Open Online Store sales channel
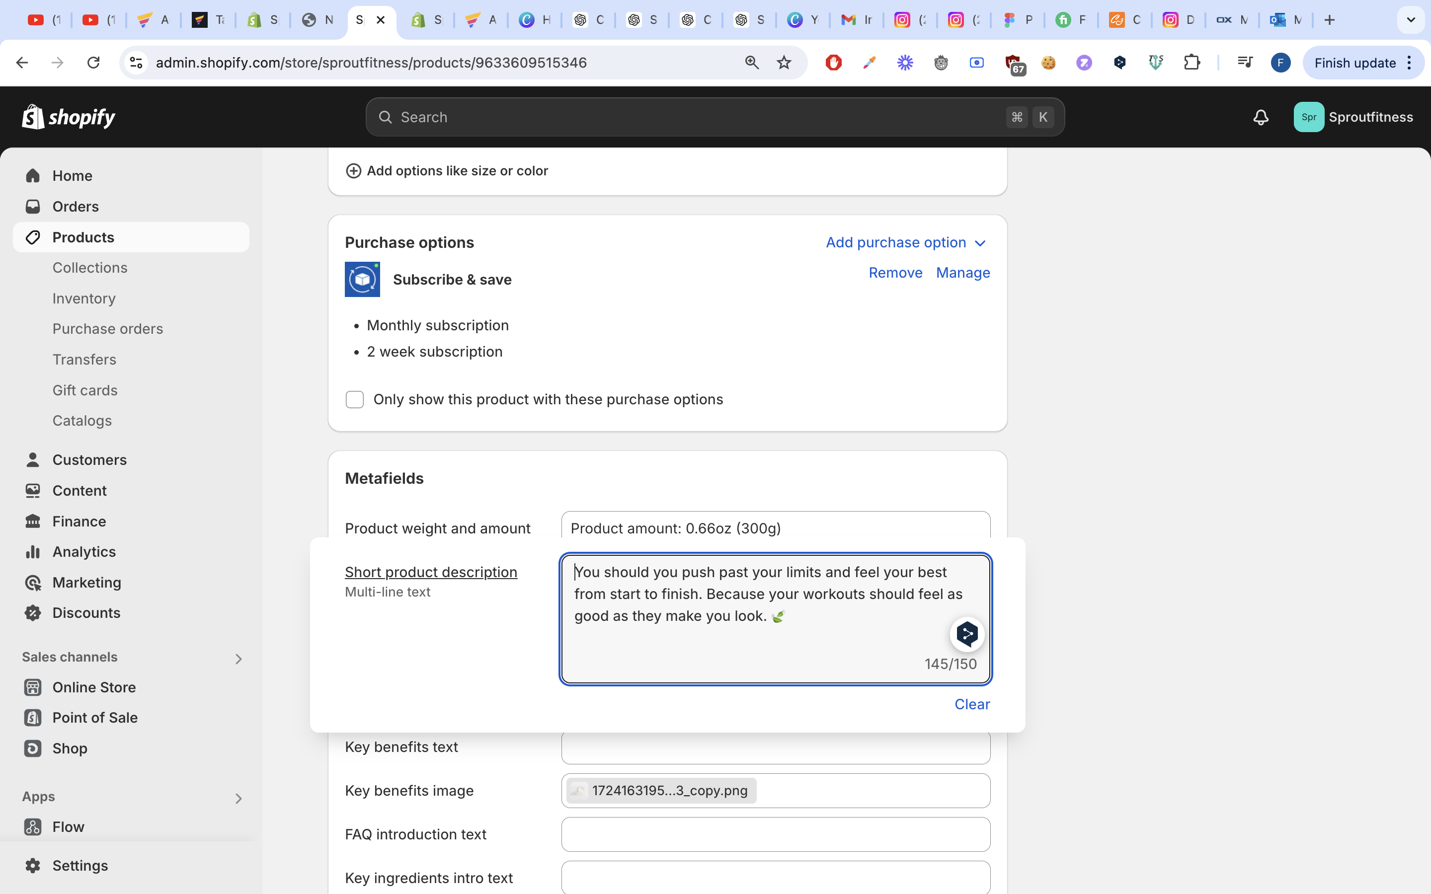The width and height of the screenshot is (1431, 894). point(93,687)
